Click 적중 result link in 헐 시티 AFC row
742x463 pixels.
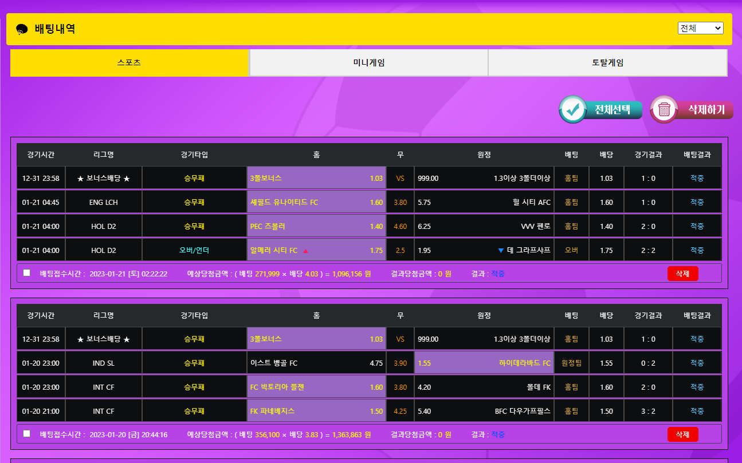697,203
